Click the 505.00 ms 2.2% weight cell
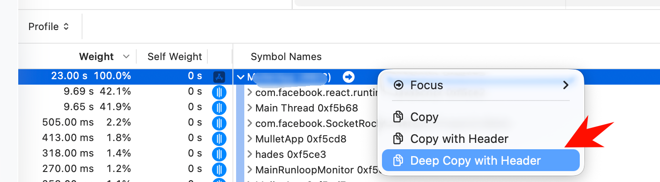660x182 pixels. pyautogui.click(x=87, y=122)
